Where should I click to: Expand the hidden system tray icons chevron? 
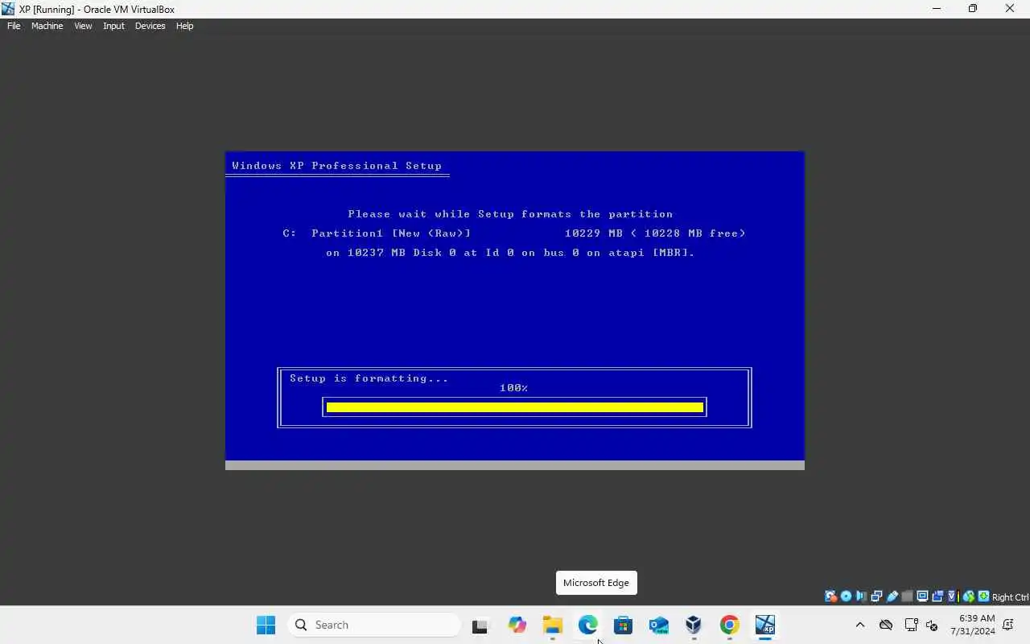pos(860,625)
